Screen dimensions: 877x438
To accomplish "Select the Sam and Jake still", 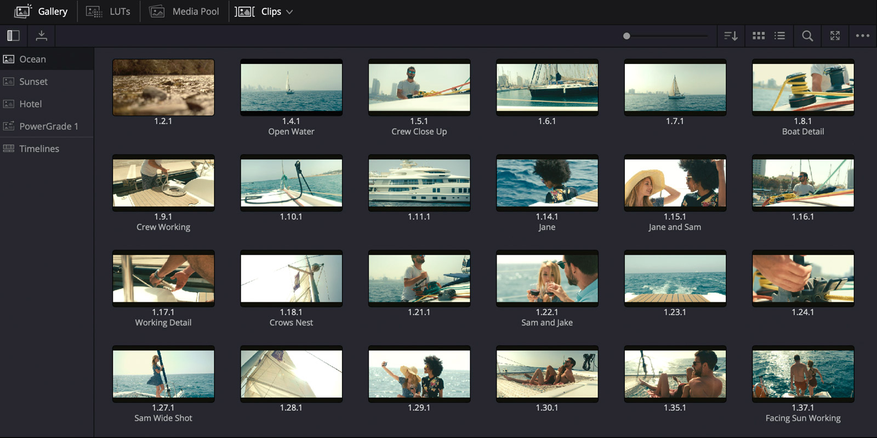I will click(x=547, y=279).
